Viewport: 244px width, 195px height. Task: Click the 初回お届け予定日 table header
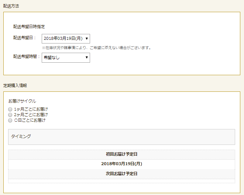(121, 154)
